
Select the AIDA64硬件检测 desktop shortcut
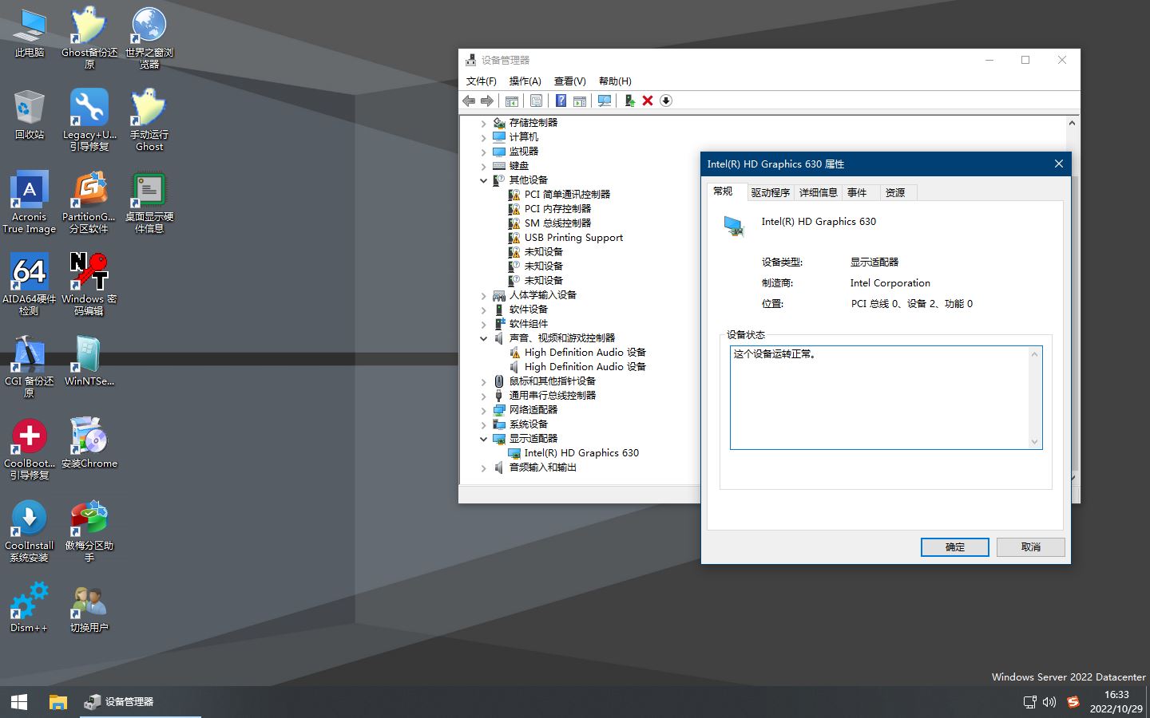pos(30,285)
